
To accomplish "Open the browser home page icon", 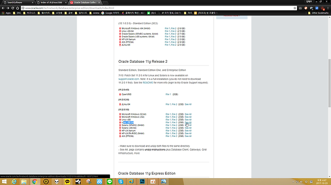I will point(17,8).
